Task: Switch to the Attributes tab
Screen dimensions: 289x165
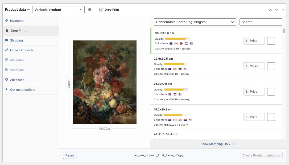Action: (31, 60)
